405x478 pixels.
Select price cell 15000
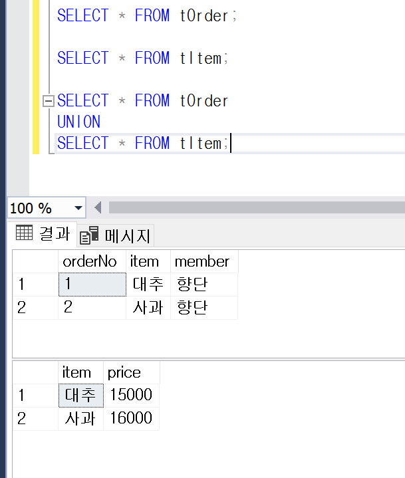click(132, 396)
